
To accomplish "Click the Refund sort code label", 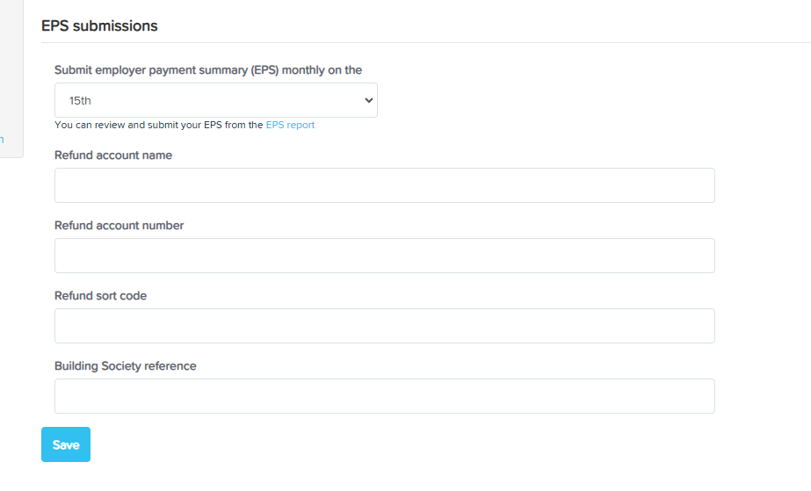I will tap(100, 296).
